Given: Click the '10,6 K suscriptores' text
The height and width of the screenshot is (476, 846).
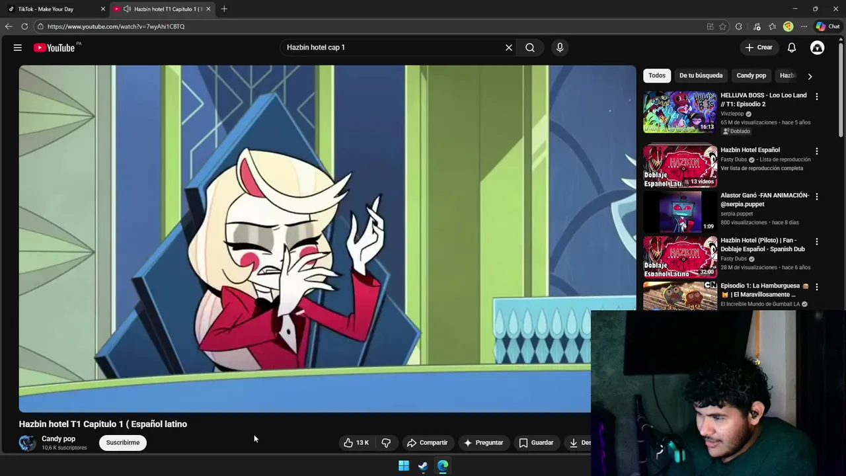Looking at the screenshot, I should point(64,448).
